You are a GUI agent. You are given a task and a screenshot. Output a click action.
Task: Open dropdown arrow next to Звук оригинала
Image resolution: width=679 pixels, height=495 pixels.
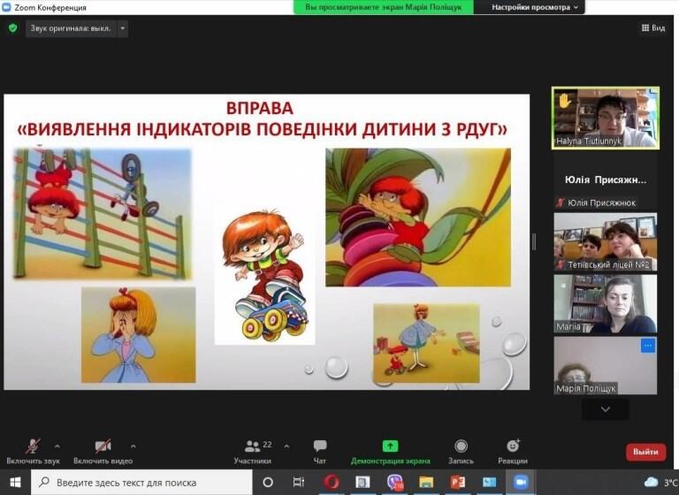coord(123,28)
